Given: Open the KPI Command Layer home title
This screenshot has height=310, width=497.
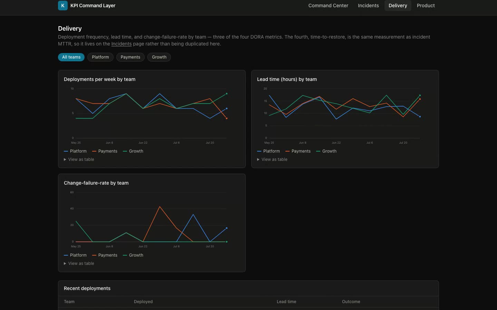Looking at the screenshot, I should pyautogui.click(x=93, y=6).
